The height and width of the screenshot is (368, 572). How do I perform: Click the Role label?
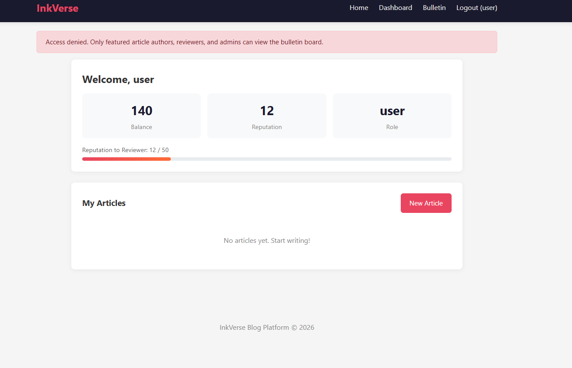392,127
